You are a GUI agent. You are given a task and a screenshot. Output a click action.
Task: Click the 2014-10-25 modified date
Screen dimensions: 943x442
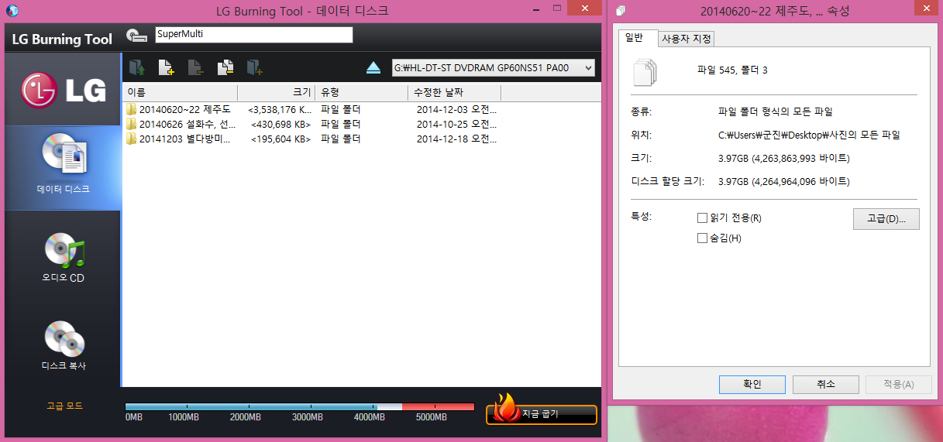coord(456,124)
